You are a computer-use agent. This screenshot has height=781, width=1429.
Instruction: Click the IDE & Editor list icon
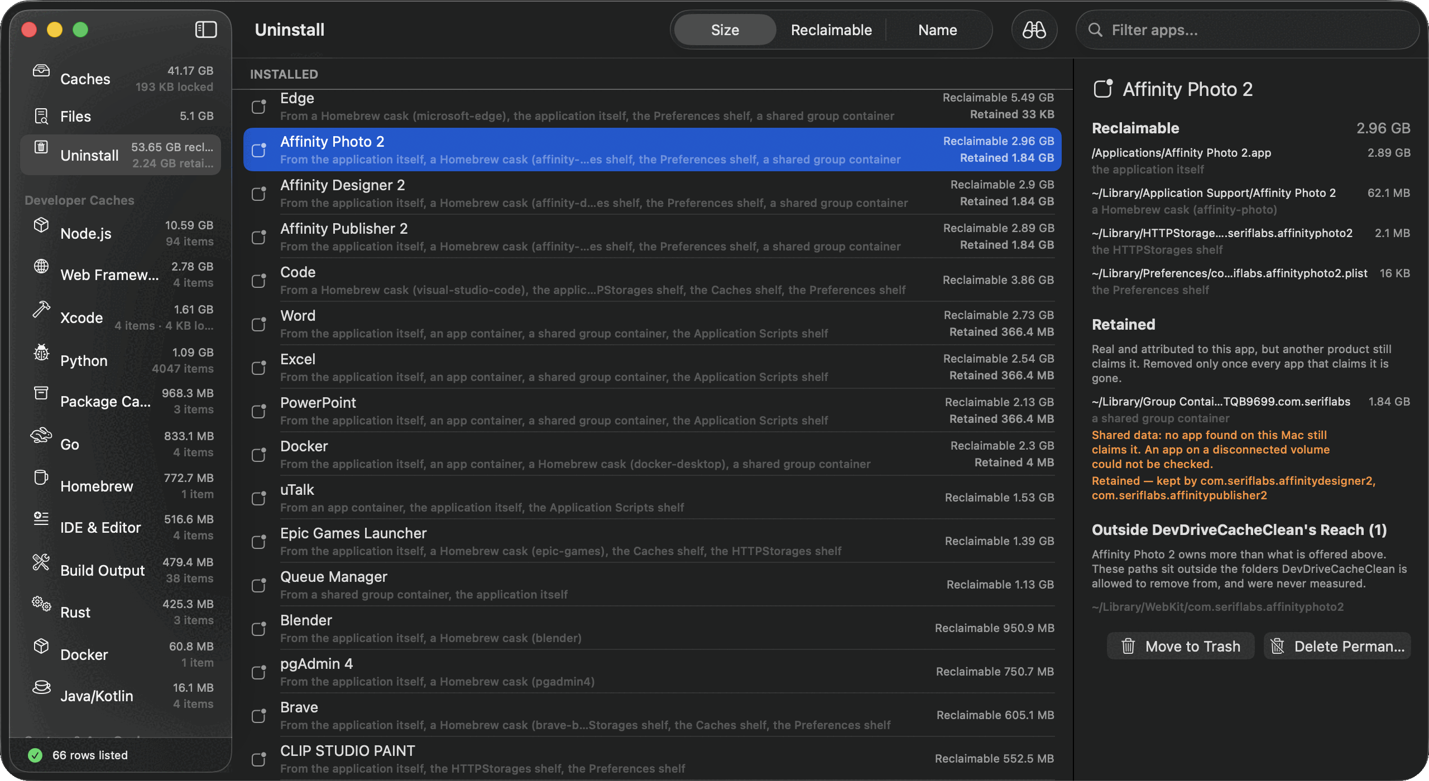(41, 519)
